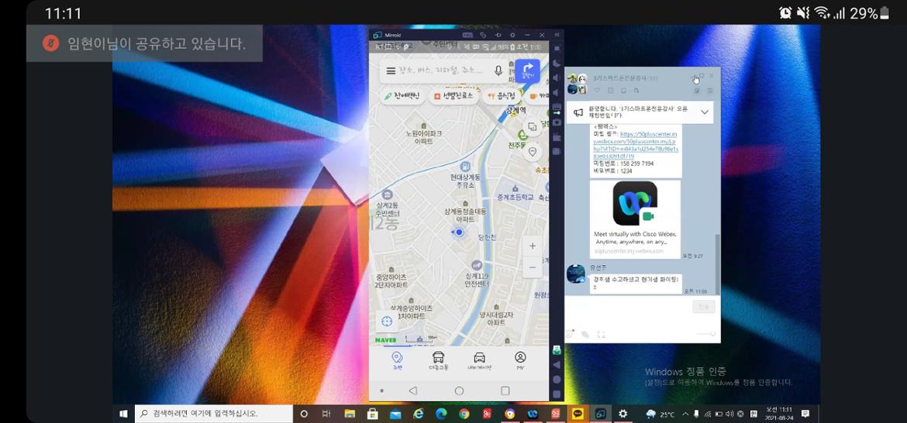Tap the map layers button
Viewport: 907px width, 423px height.
click(x=532, y=127)
